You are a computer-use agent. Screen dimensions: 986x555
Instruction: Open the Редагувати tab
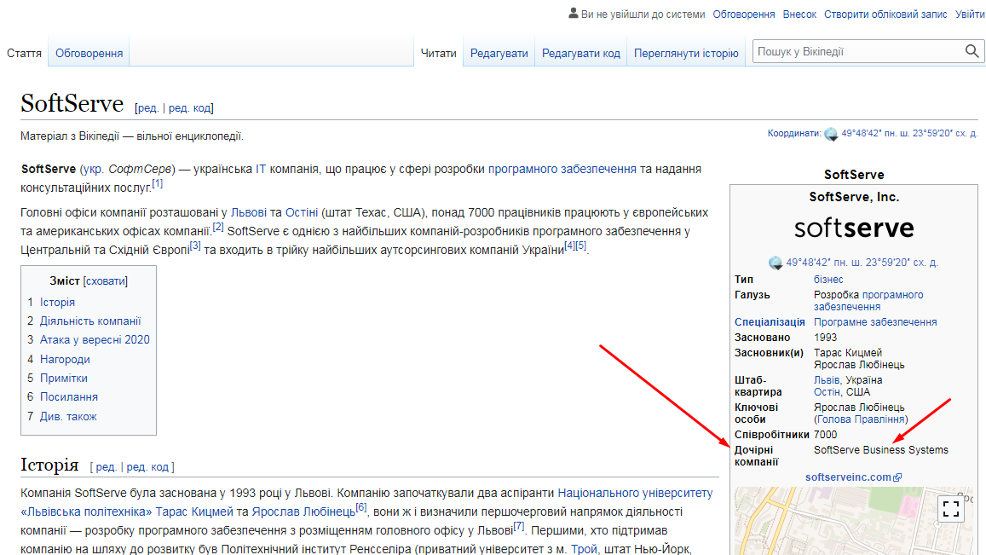tap(499, 54)
